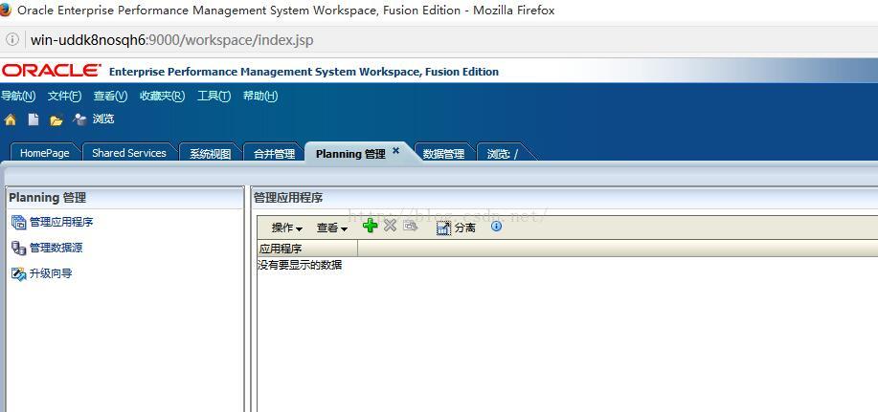
Task: Click the 管理应用程序 panel title on right
Action: 288,198
